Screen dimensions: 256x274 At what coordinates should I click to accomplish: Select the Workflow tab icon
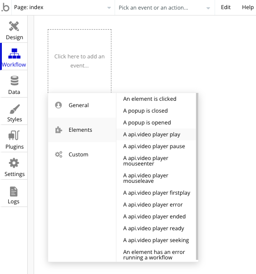click(14, 53)
